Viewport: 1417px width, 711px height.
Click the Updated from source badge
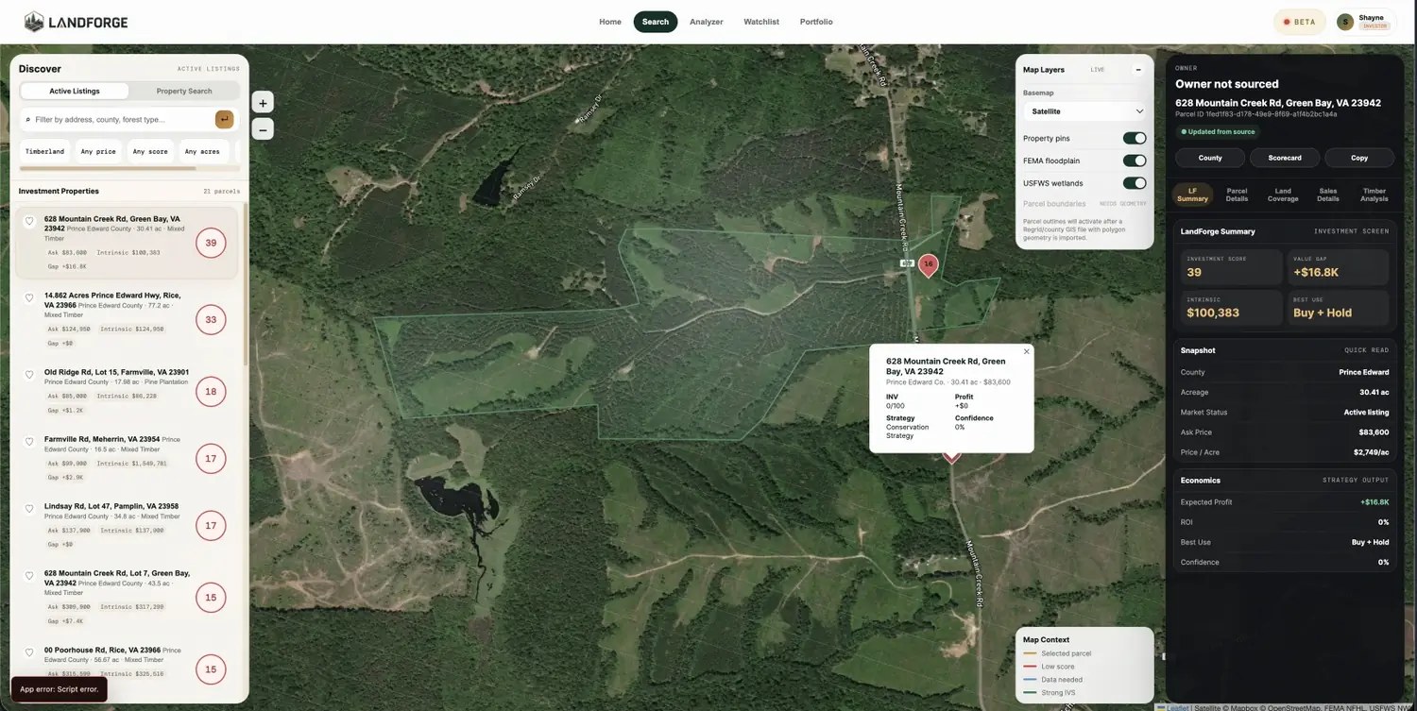[x=1218, y=132]
